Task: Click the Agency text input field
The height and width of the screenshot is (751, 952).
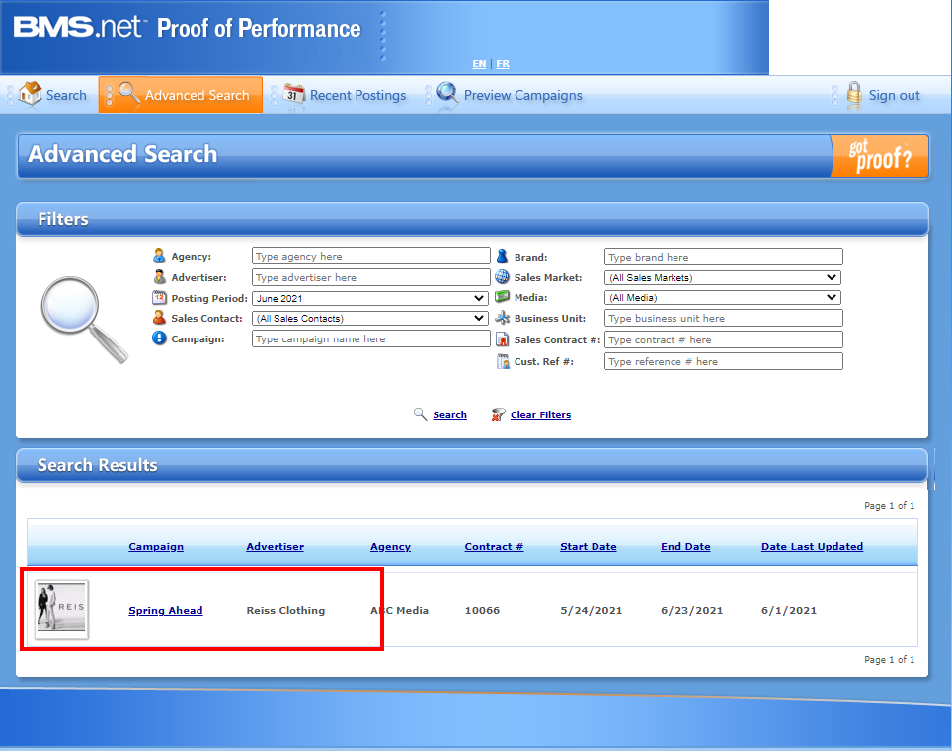Action: pos(370,257)
